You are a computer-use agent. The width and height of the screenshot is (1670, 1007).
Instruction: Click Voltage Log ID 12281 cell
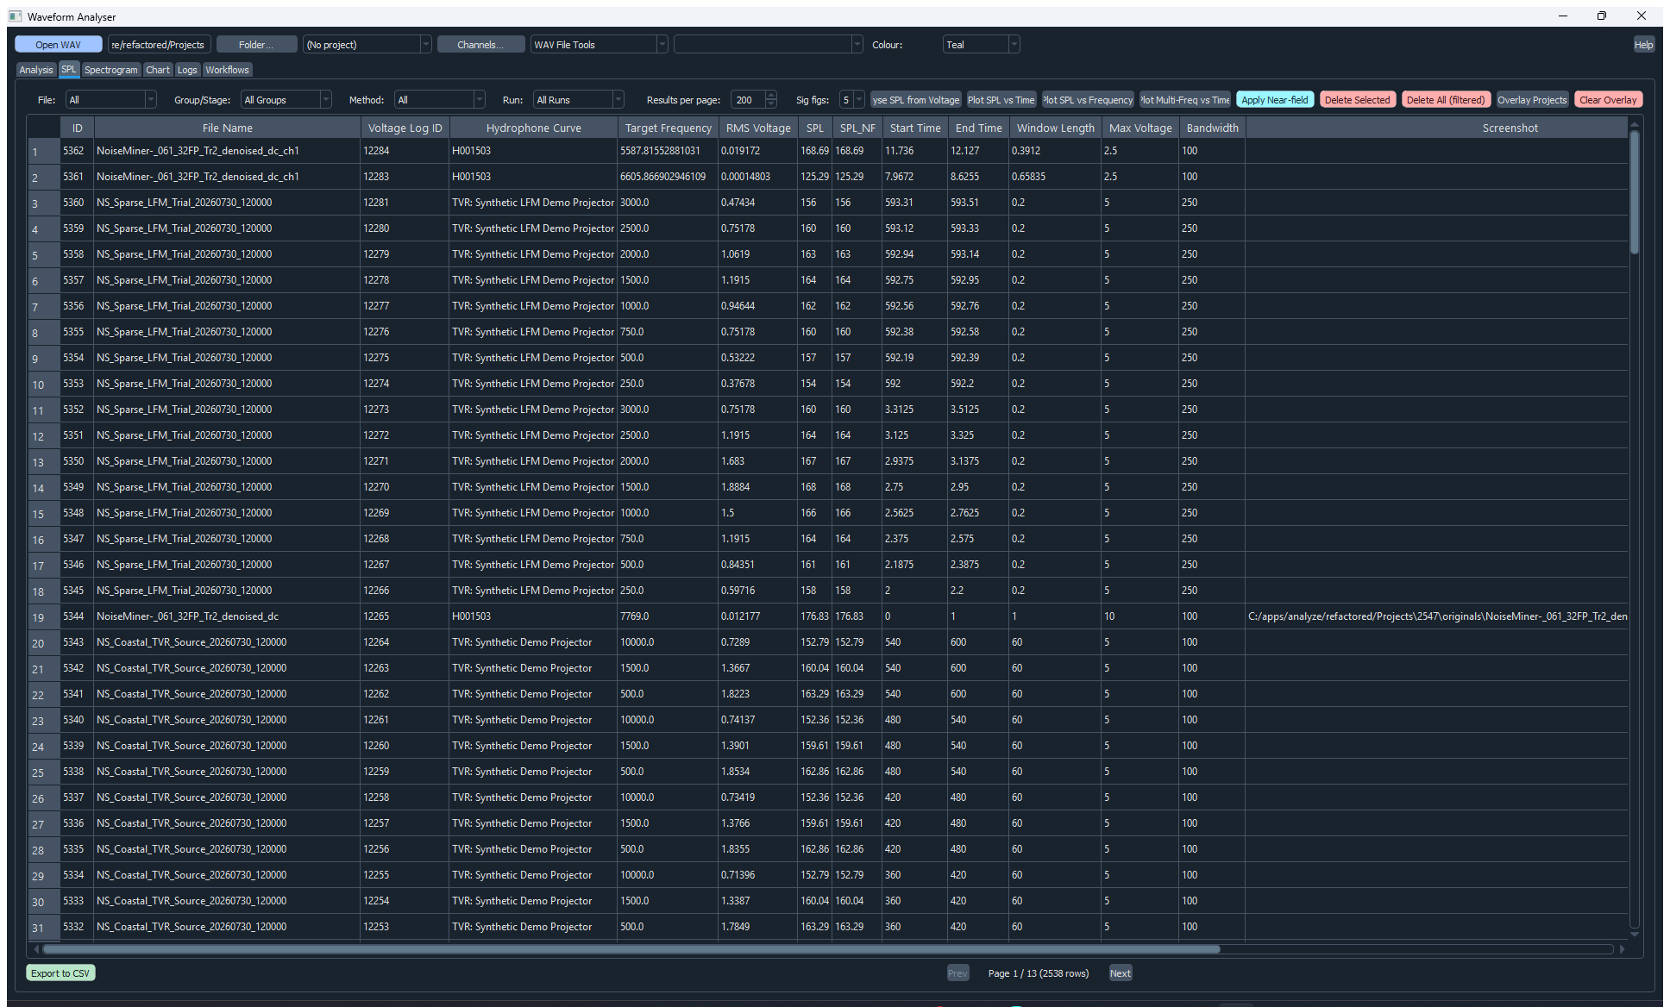405,203
